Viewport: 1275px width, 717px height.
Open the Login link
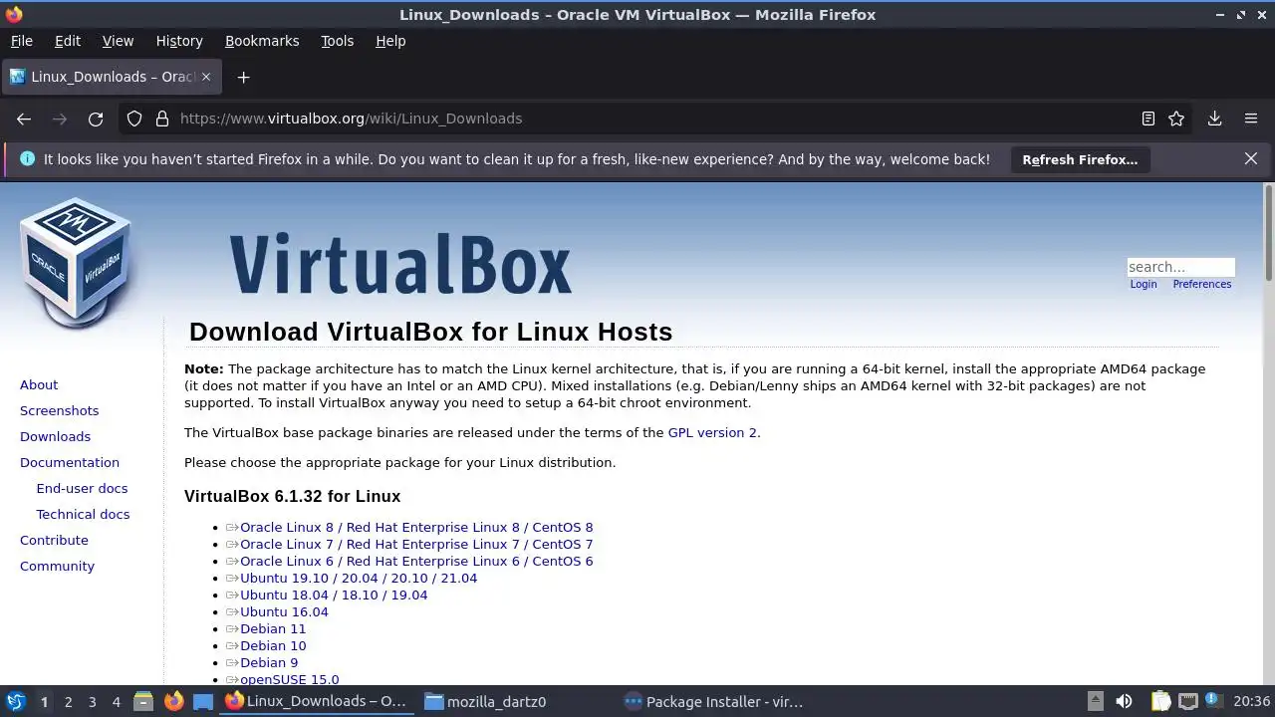coord(1144,284)
